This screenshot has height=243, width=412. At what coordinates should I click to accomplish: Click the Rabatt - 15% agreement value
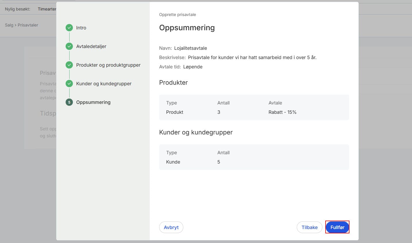[x=282, y=112]
